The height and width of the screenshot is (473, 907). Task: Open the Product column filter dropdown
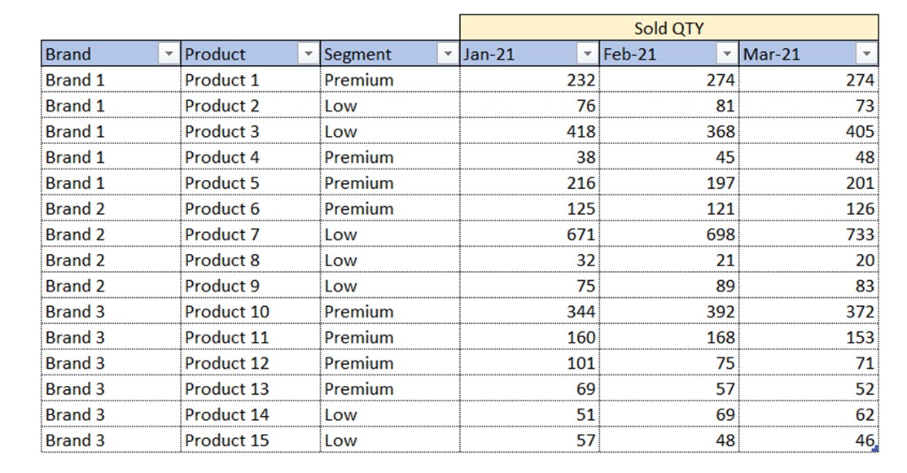[308, 54]
